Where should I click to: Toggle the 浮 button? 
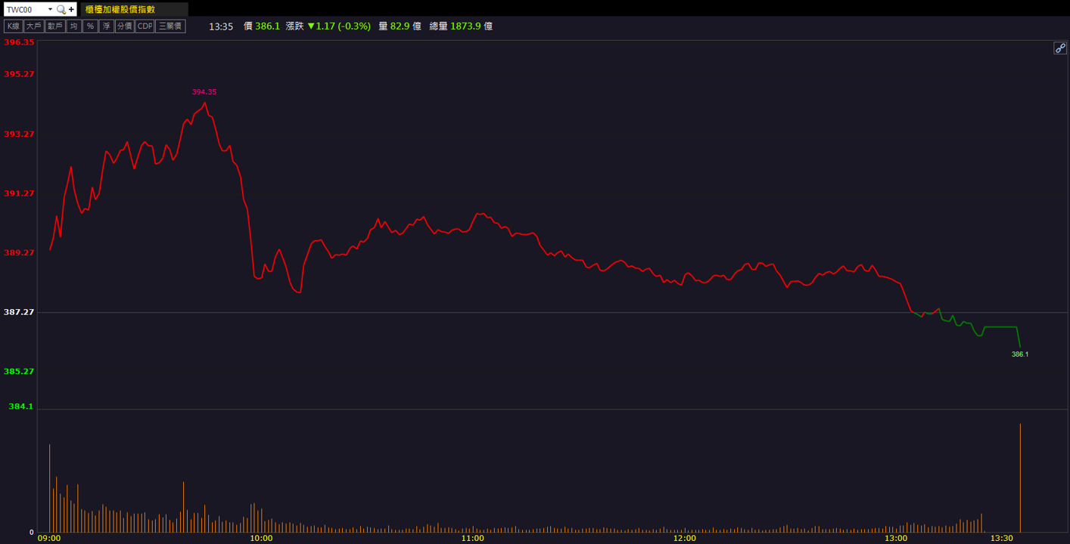tap(107, 26)
